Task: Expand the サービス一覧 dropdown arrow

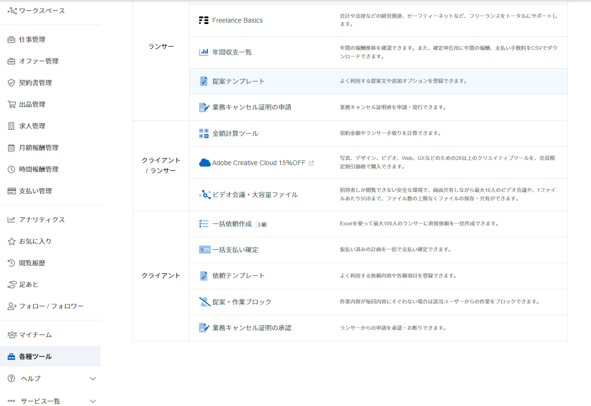Action: [93, 401]
